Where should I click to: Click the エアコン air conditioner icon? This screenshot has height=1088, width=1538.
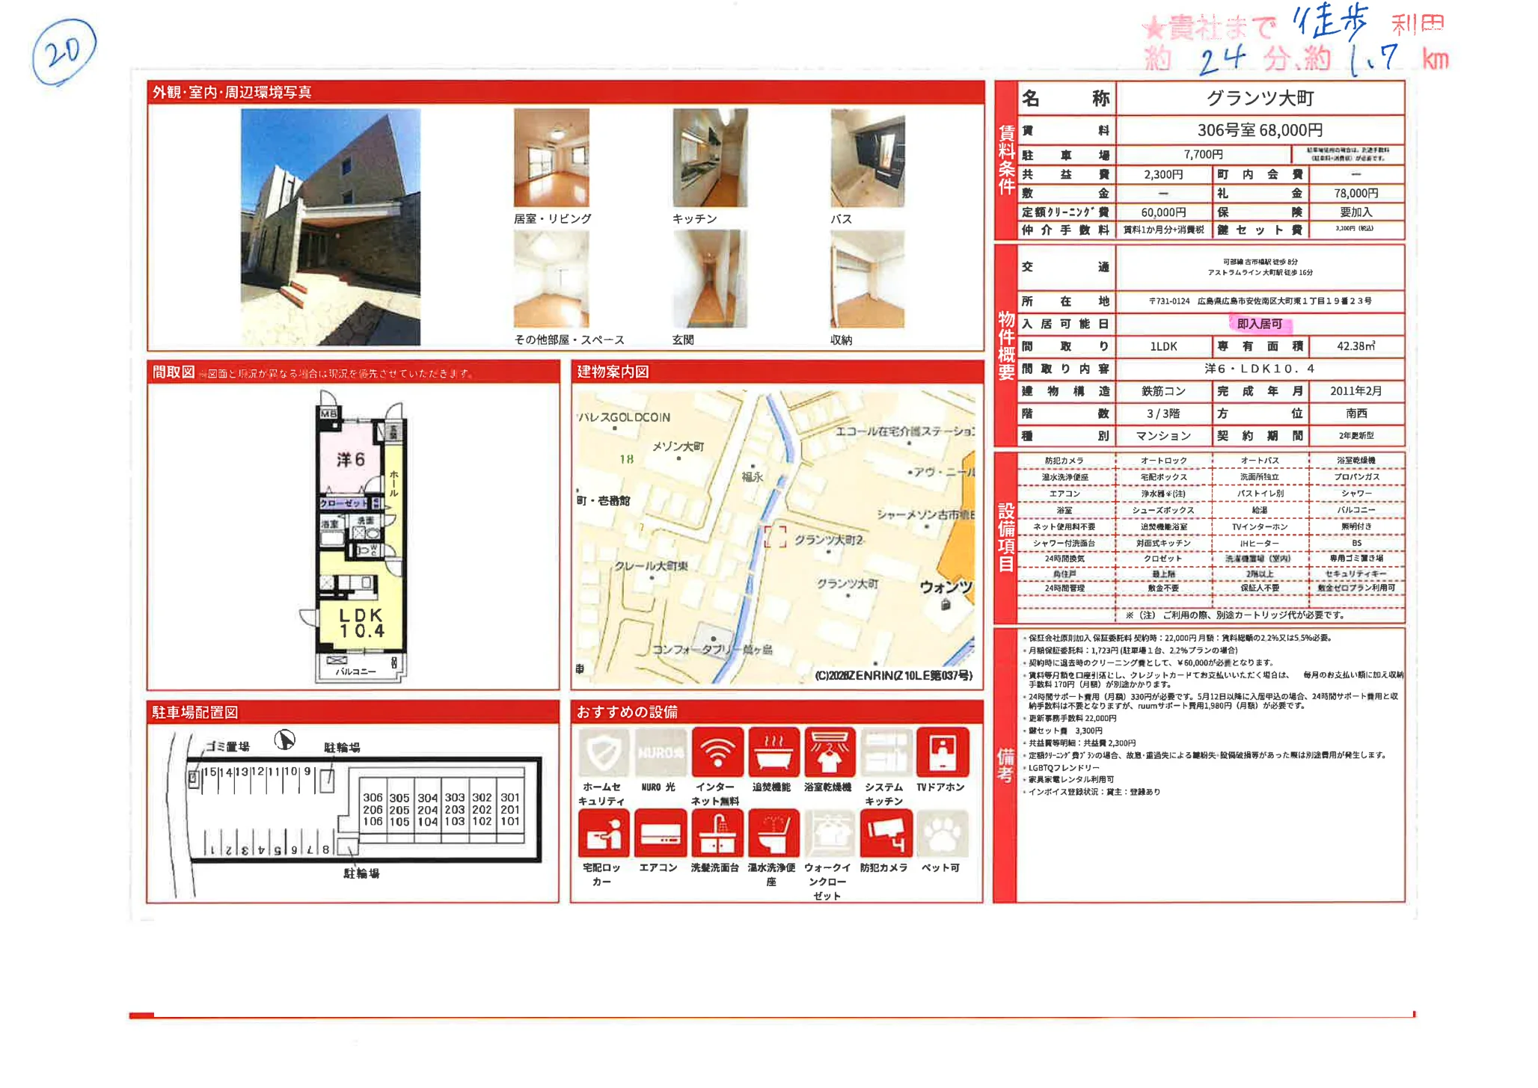coord(660,834)
